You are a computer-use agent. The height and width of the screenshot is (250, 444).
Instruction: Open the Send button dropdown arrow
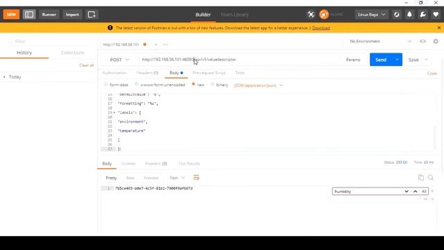tap(397, 60)
